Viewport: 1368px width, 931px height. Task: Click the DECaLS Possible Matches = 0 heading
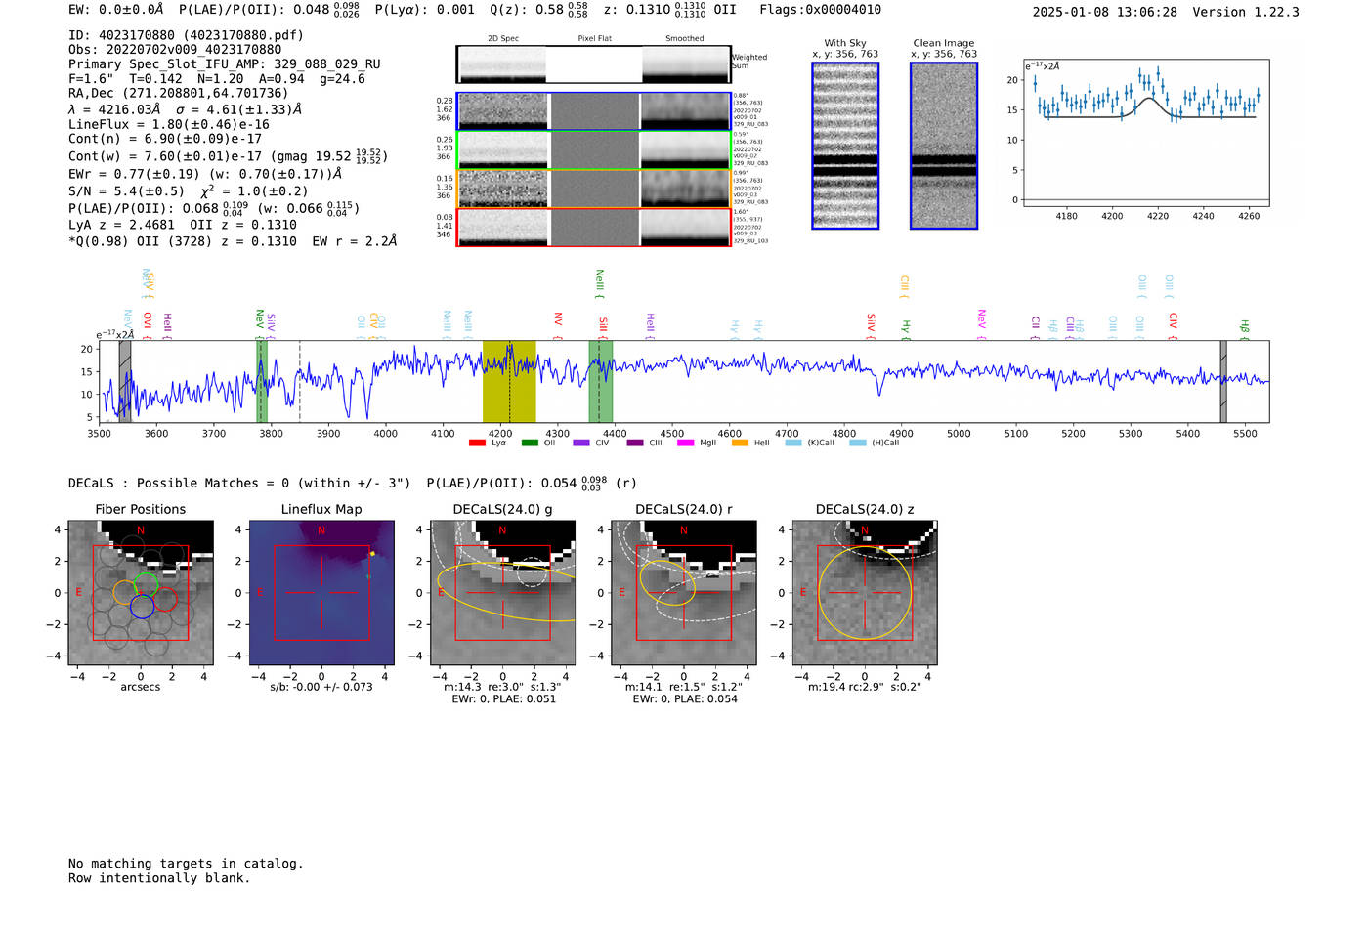pos(239,484)
